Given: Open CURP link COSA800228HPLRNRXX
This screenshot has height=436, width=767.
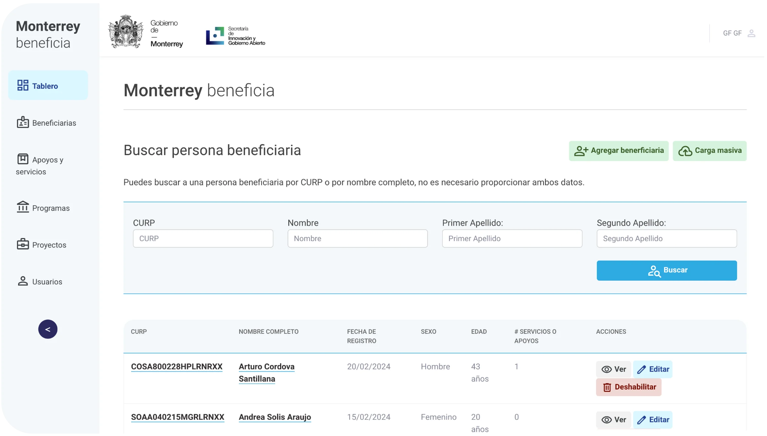Looking at the screenshot, I should [177, 367].
